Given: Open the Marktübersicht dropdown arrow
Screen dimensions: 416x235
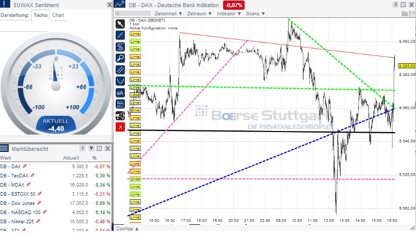Looking at the screenshot, I should [x=91, y=148].
